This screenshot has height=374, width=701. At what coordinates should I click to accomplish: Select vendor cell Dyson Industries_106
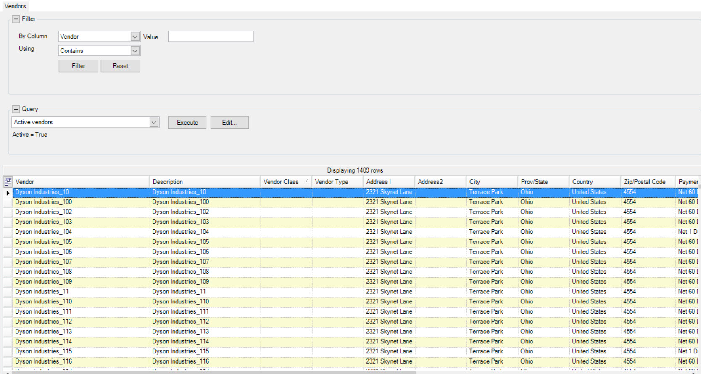pos(81,252)
